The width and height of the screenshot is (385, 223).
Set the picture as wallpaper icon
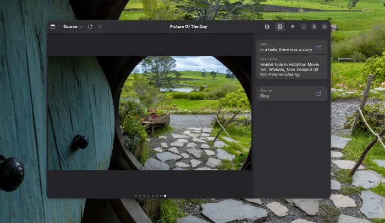[267, 27]
